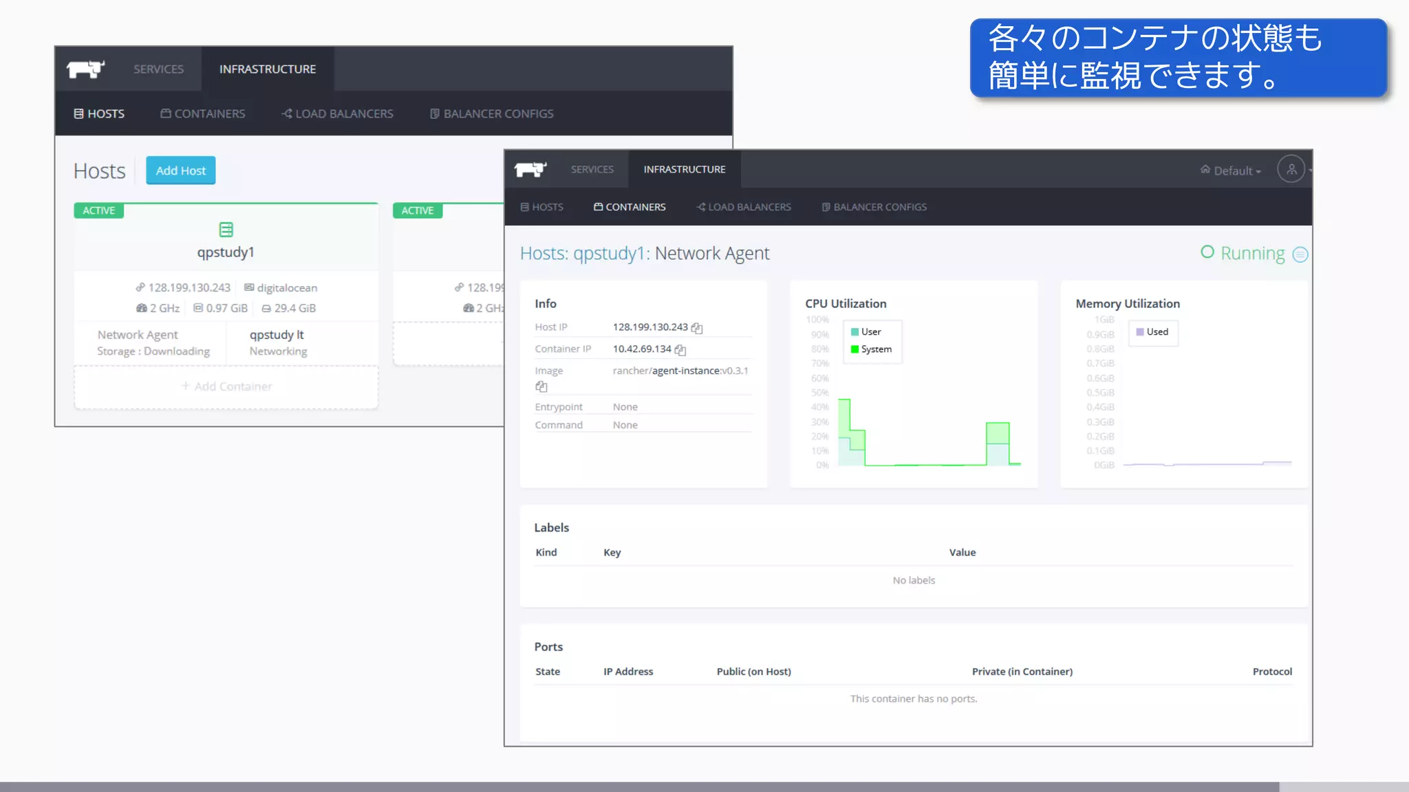Open the container actions menu beside Running

click(x=1300, y=254)
